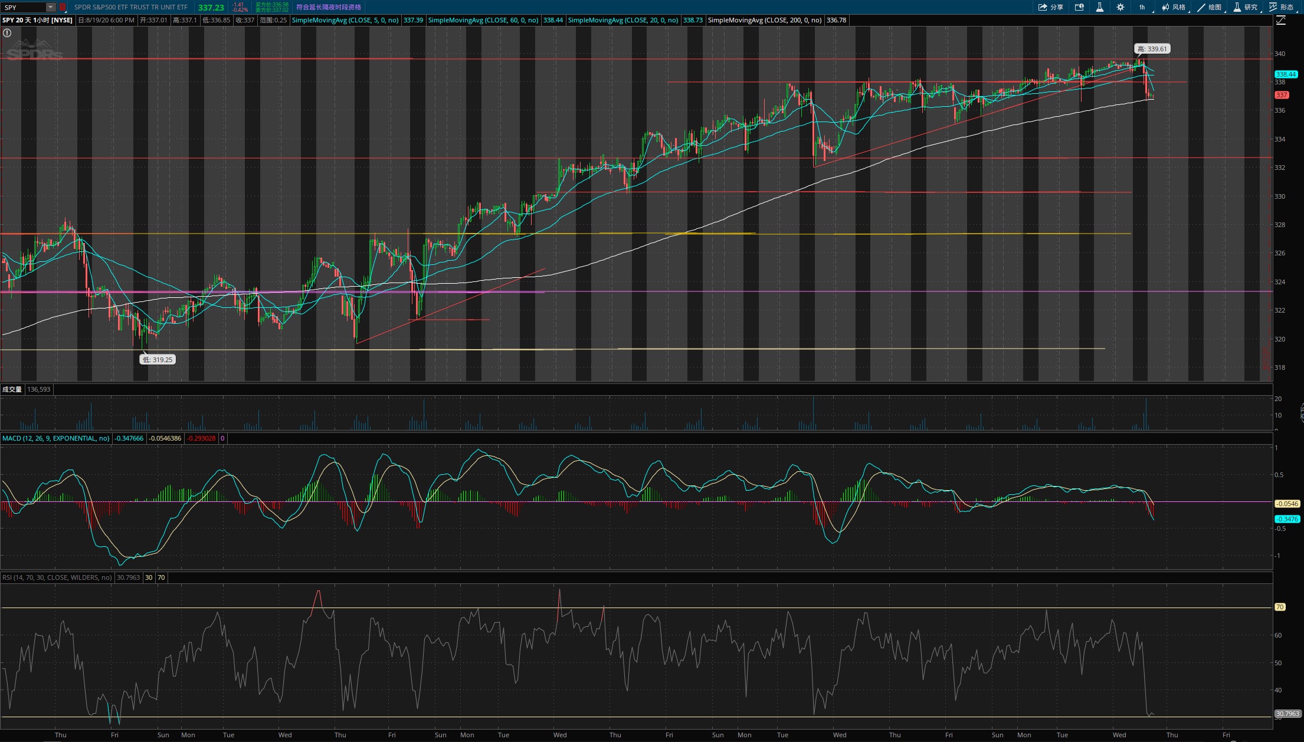The height and width of the screenshot is (742, 1304).
Task: Click the SPY symbol input field
Action: click(x=24, y=7)
